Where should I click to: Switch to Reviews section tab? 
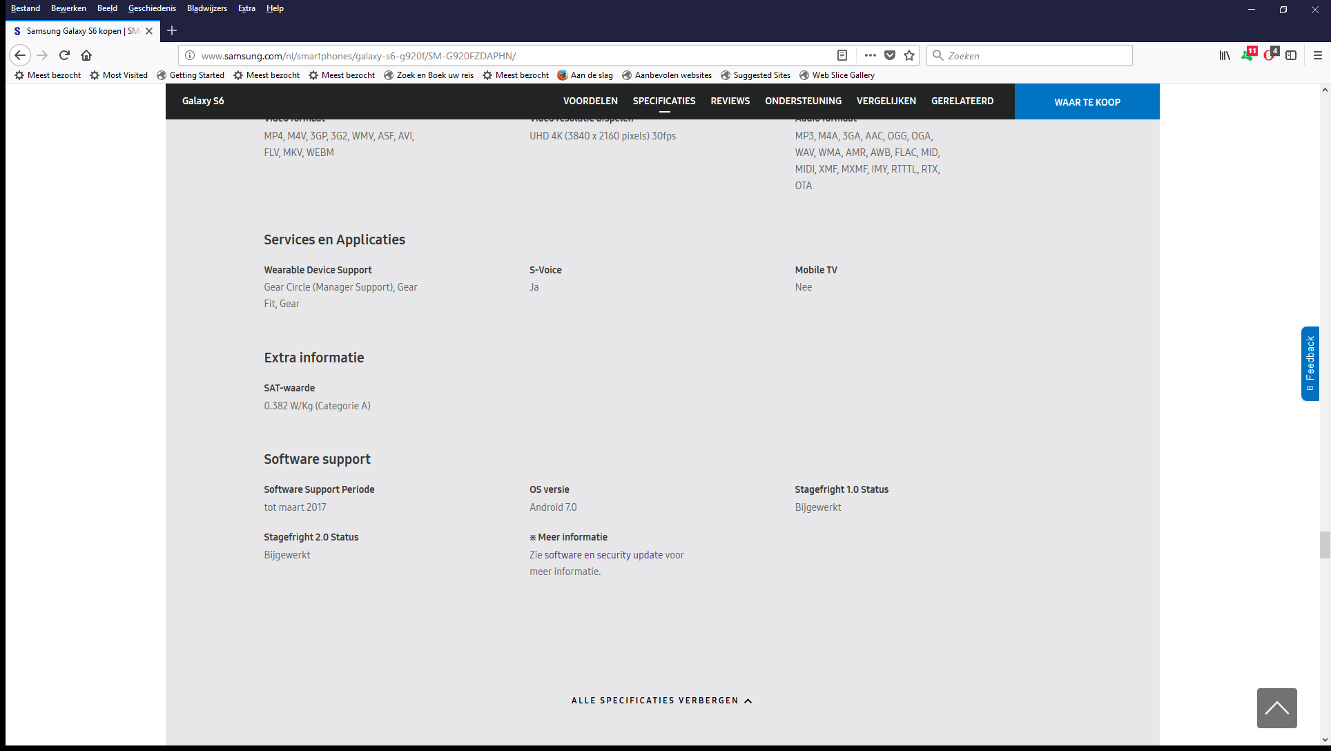(730, 101)
